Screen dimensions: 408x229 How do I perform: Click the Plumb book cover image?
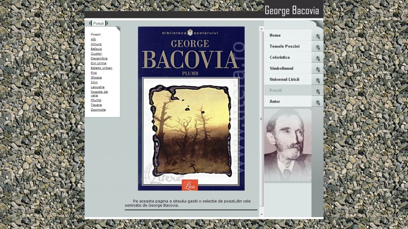point(191,108)
